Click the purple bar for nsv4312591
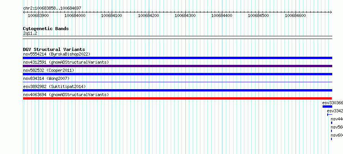The height and width of the screenshot is (154, 343). pyautogui.click(x=177, y=66)
